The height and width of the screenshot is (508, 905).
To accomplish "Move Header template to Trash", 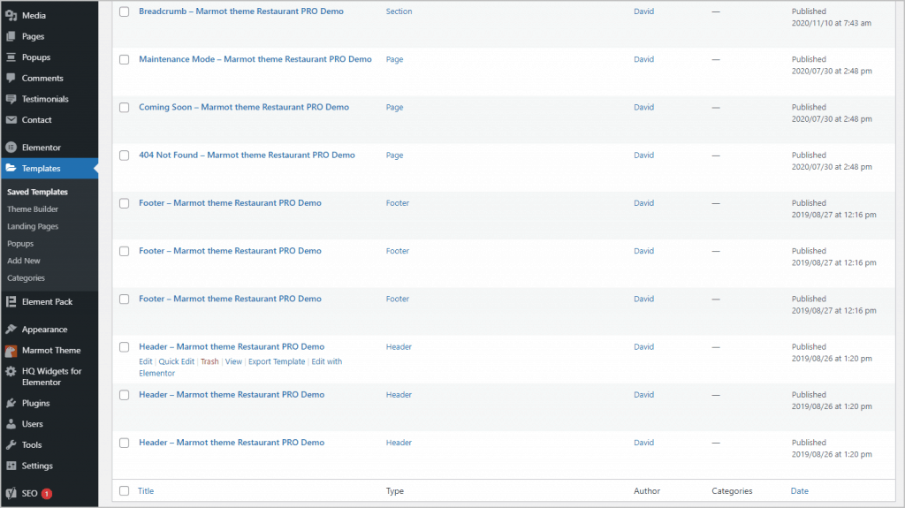I will pyautogui.click(x=209, y=362).
